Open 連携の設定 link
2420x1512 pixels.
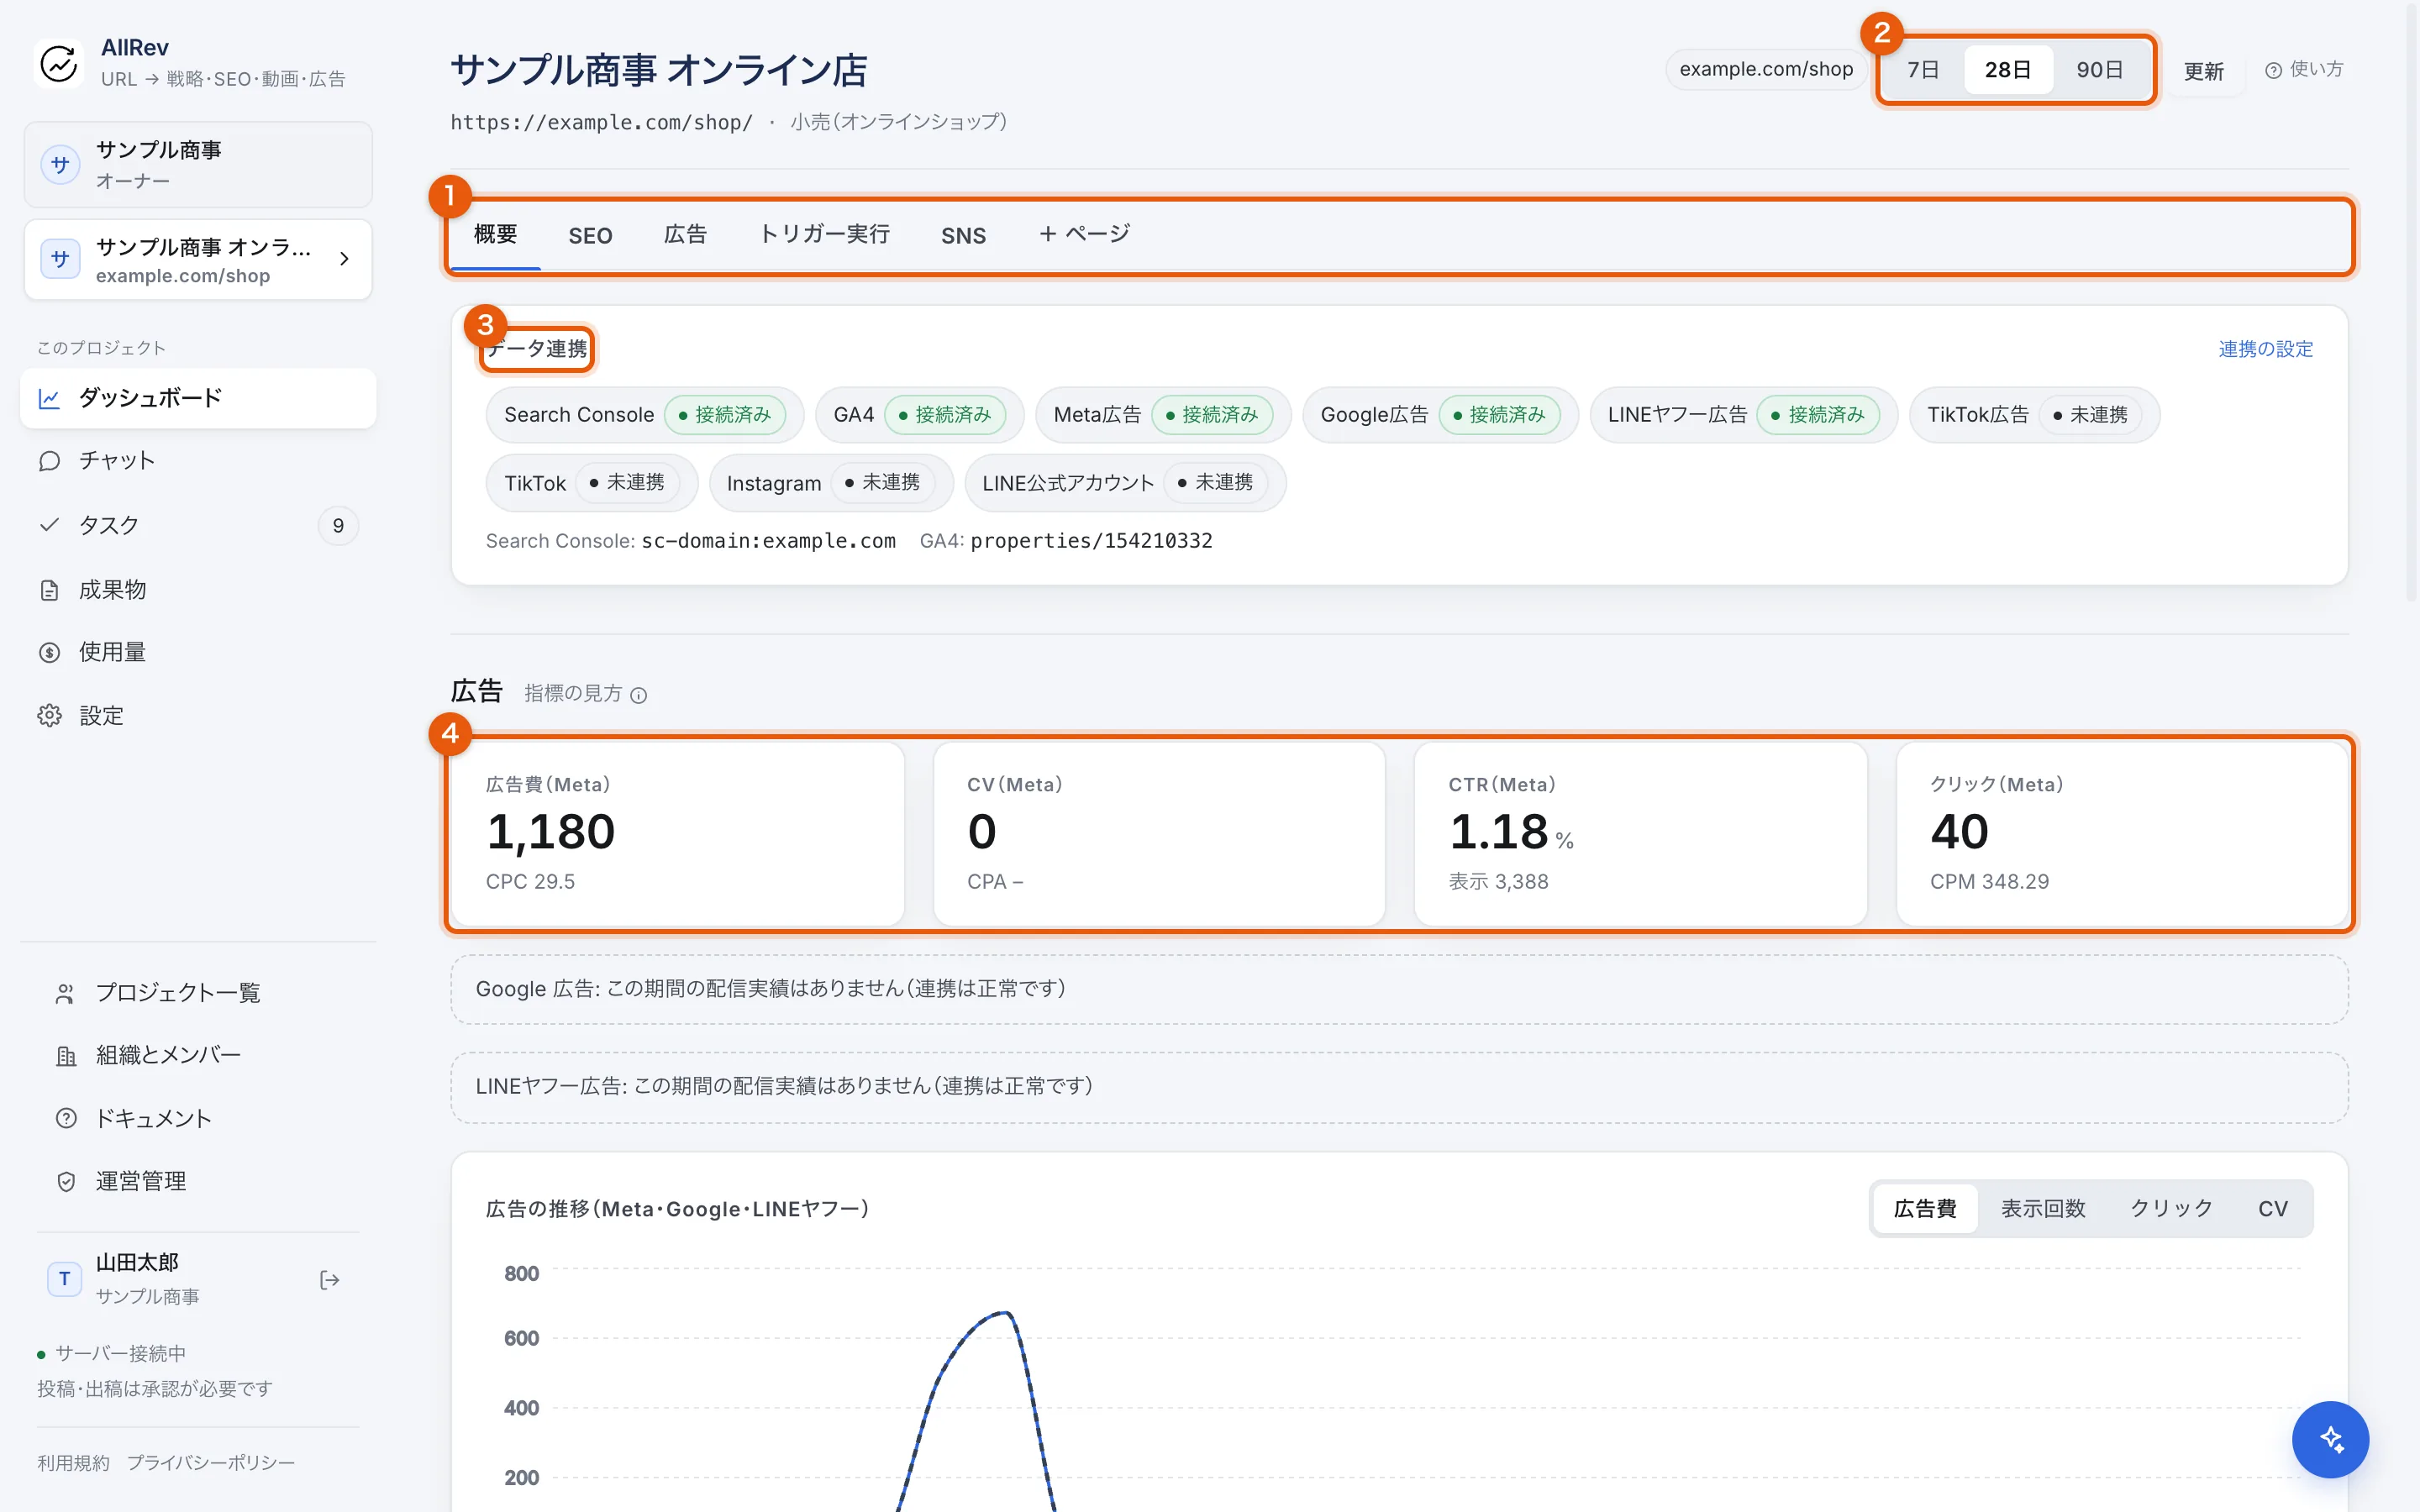pos(2265,349)
